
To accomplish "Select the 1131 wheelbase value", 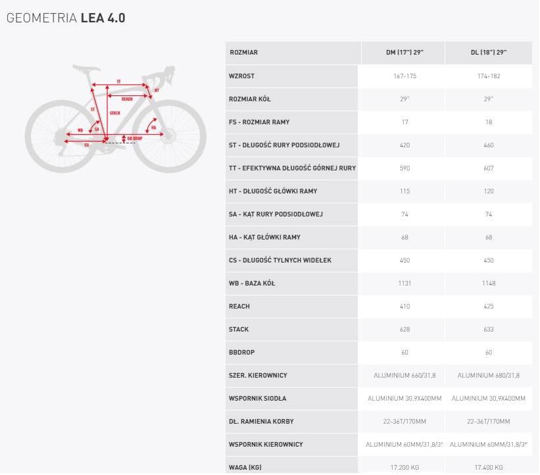I will pos(405,283).
